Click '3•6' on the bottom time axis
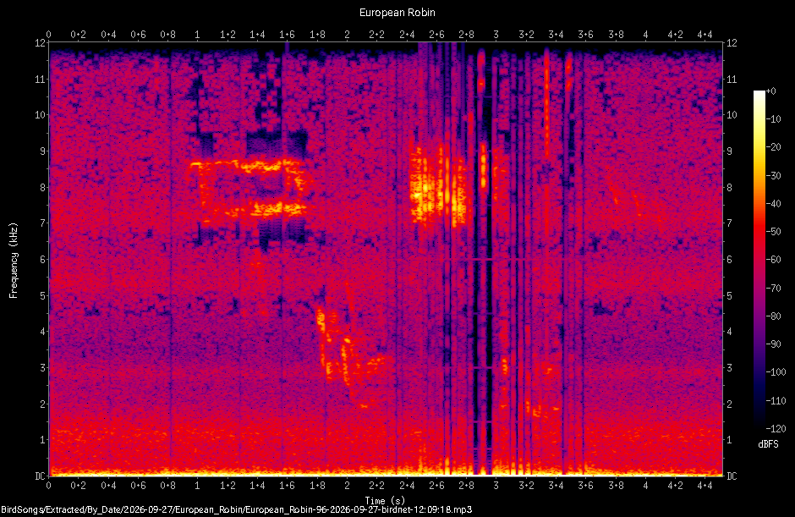 [x=585, y=486]
